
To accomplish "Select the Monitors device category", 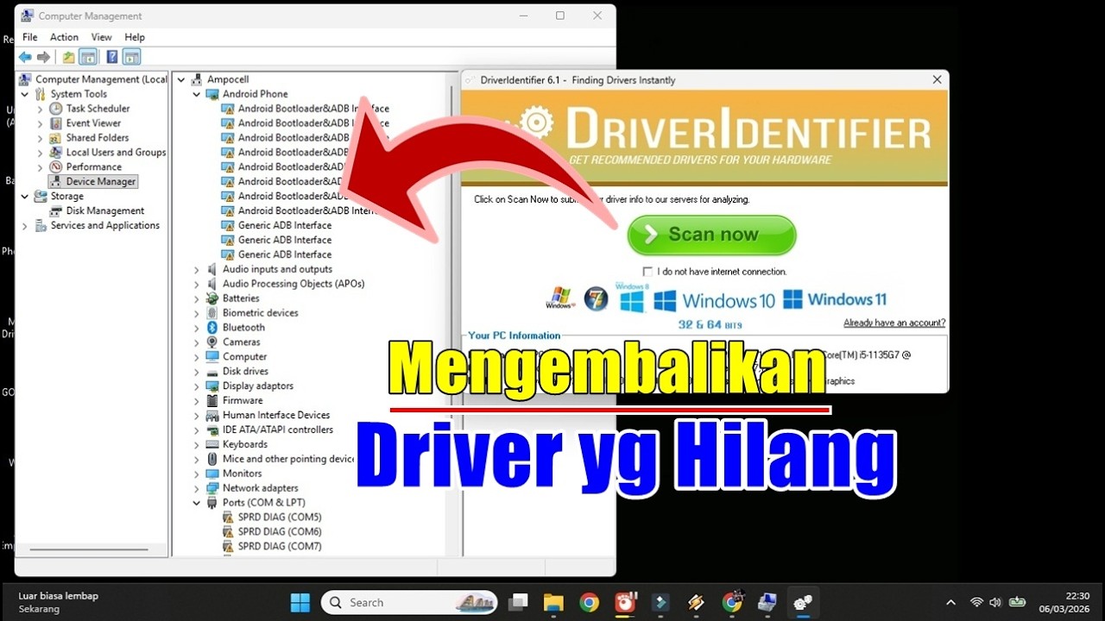I will 242,474.
